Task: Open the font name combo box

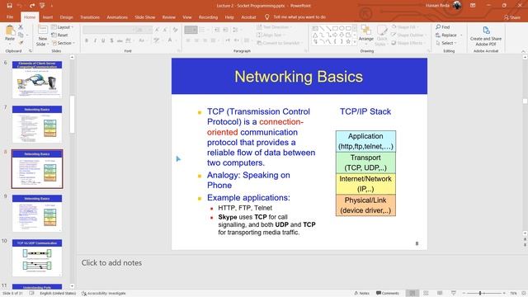Action: coord(108,30)
